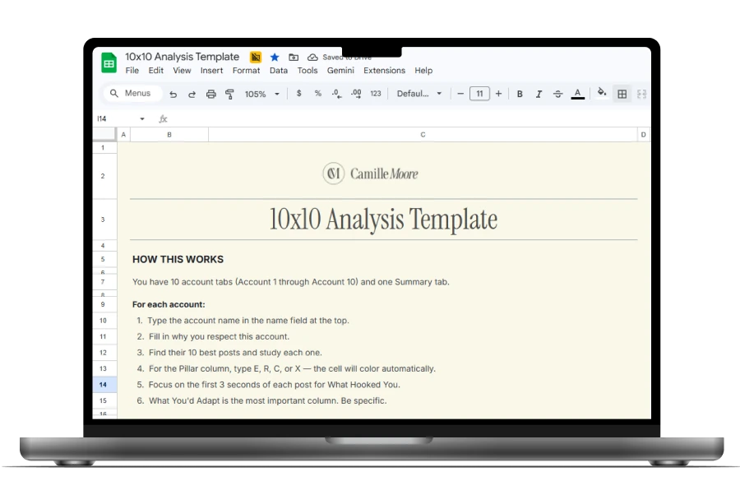Select column C header

tap(423, 135)
